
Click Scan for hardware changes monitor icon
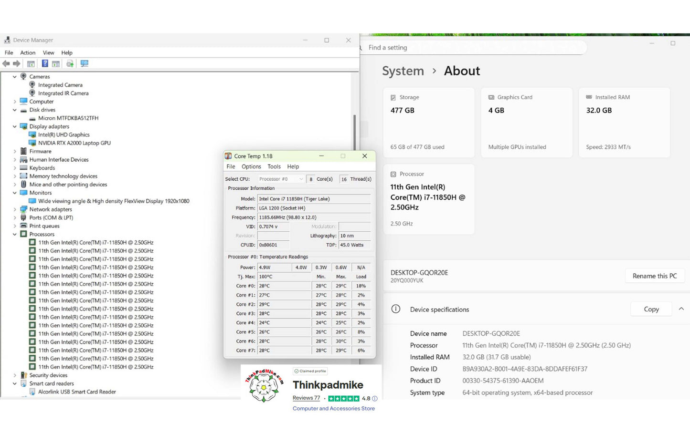pyautogui.click(x=85, y=64)
